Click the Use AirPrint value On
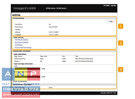 (50, 24)
